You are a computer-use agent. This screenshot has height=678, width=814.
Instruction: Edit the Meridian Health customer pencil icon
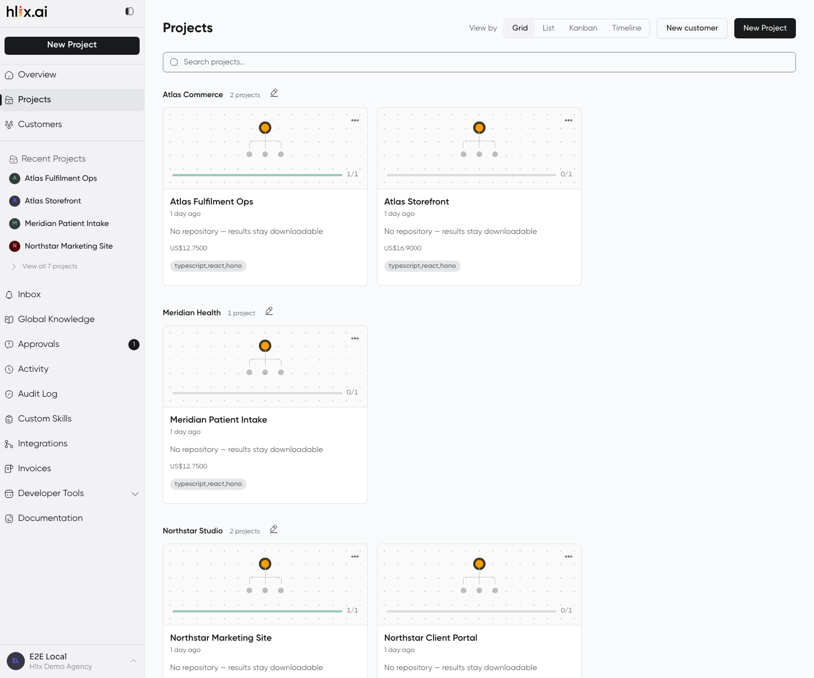point(269,311)
